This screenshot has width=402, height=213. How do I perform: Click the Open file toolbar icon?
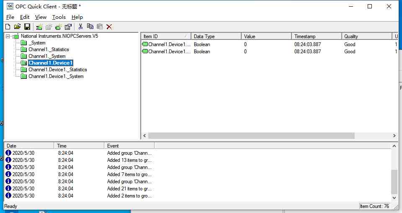click(17, 27)
